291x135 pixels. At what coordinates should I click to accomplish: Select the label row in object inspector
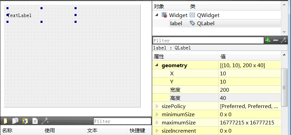click(x=225, y=23)
